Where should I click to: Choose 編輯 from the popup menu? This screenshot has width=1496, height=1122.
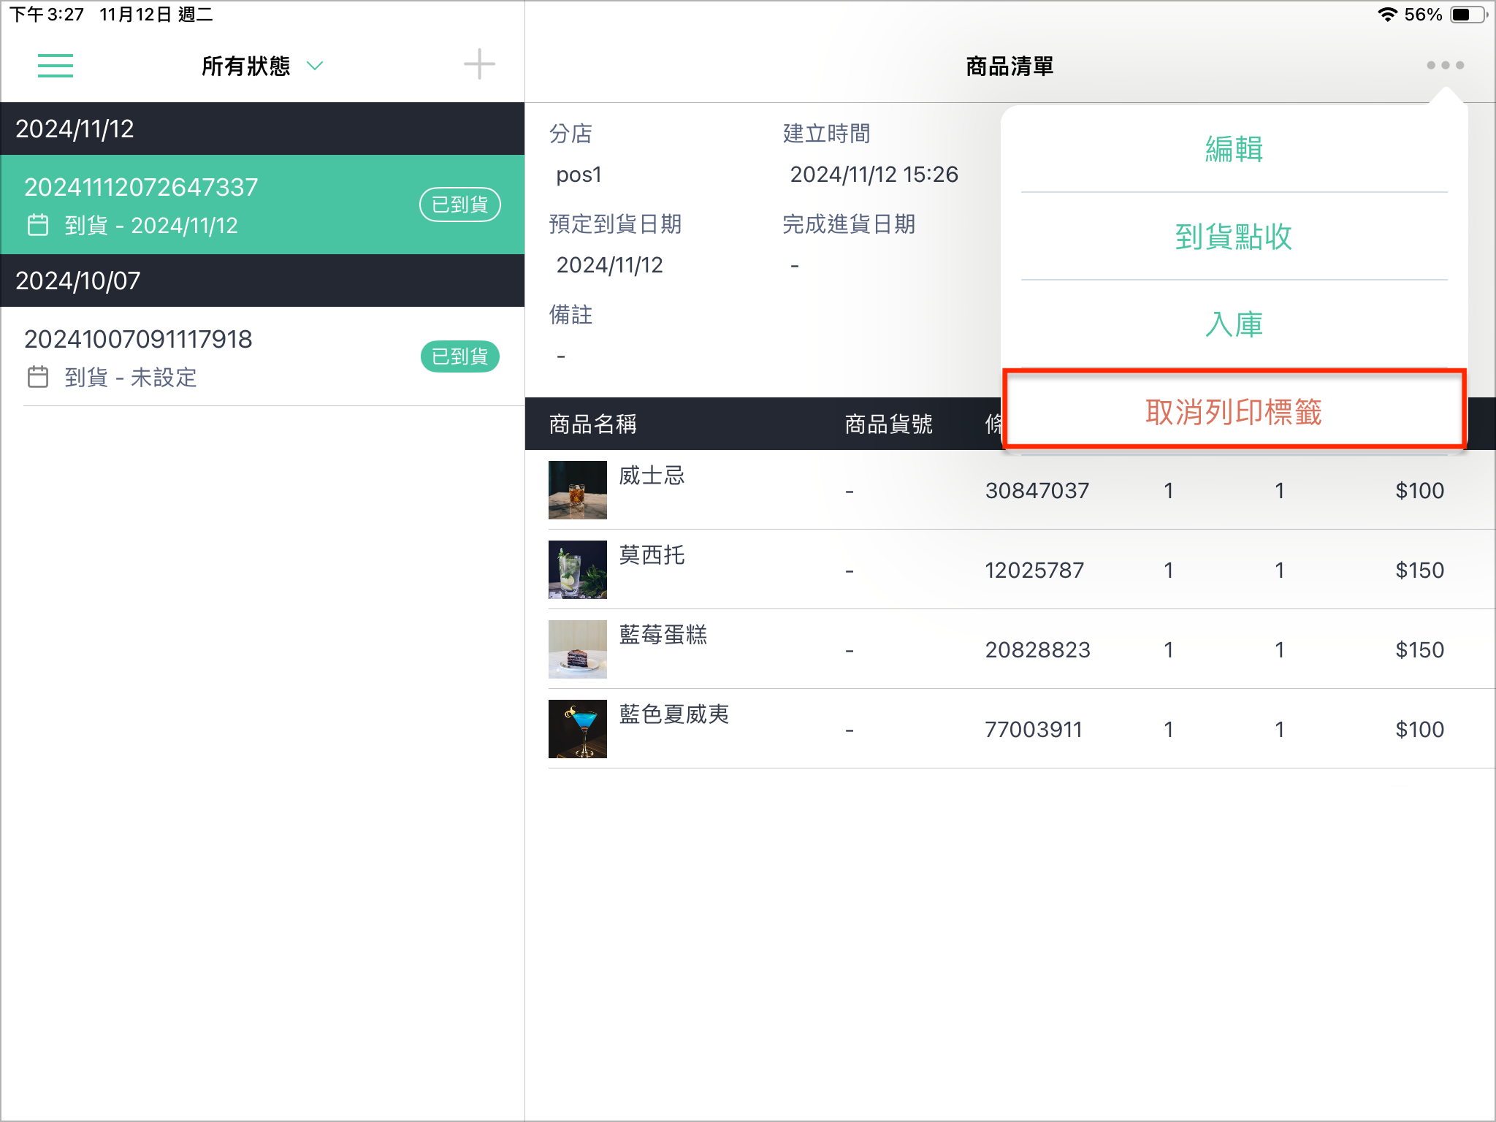[1234, 149]
